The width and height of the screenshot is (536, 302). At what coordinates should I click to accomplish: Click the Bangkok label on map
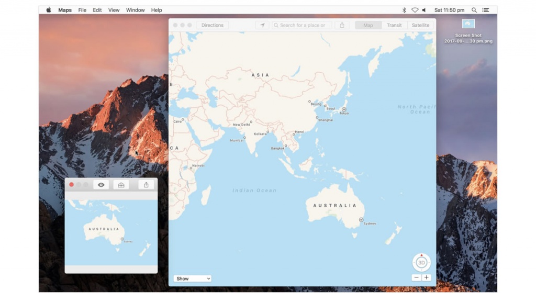277,148
